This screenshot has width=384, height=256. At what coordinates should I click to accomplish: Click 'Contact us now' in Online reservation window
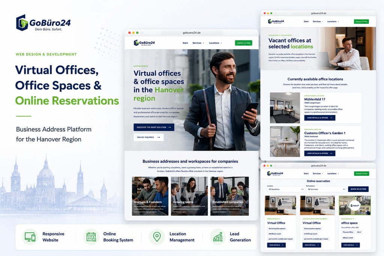point(361,174)
